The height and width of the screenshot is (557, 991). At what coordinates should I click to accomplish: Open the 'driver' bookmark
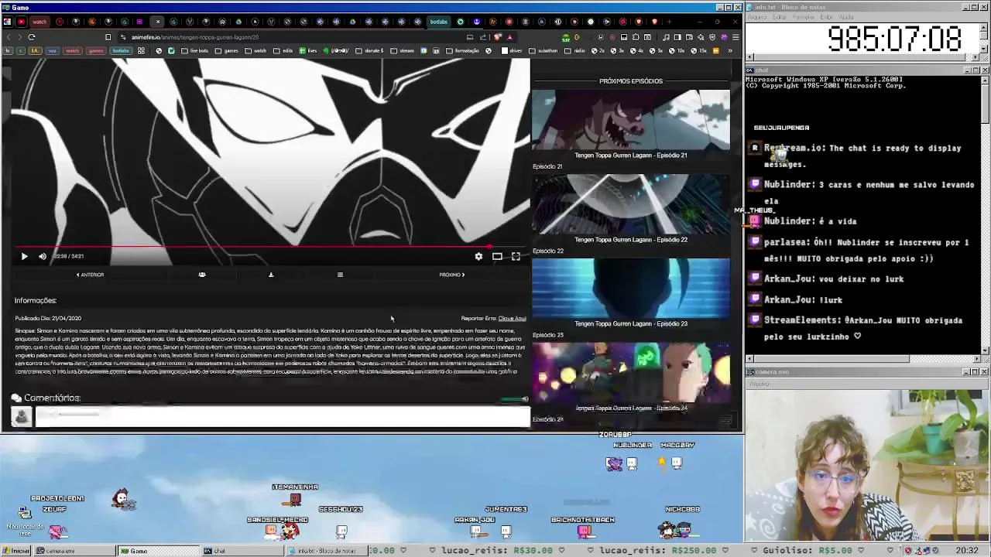512,51
